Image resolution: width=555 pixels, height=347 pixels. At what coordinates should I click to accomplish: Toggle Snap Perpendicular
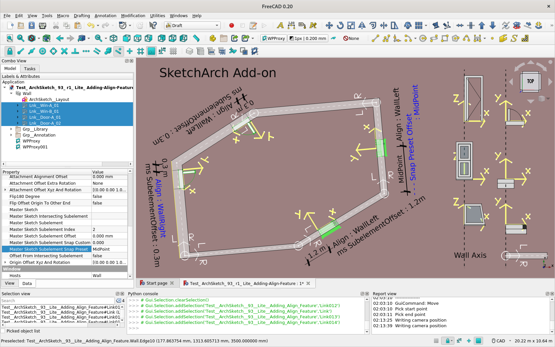click(75, 51)
